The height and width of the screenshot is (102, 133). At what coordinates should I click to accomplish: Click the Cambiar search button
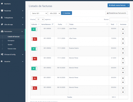coord(66,13)
